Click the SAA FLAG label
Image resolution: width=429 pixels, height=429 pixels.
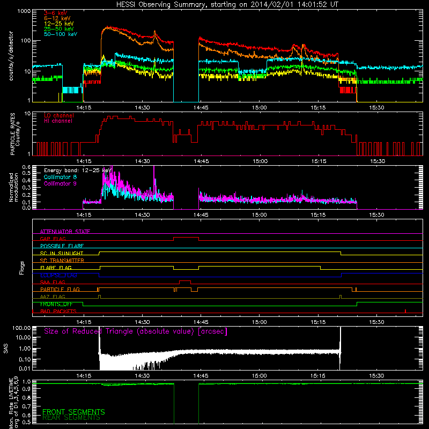click(53, 282)
